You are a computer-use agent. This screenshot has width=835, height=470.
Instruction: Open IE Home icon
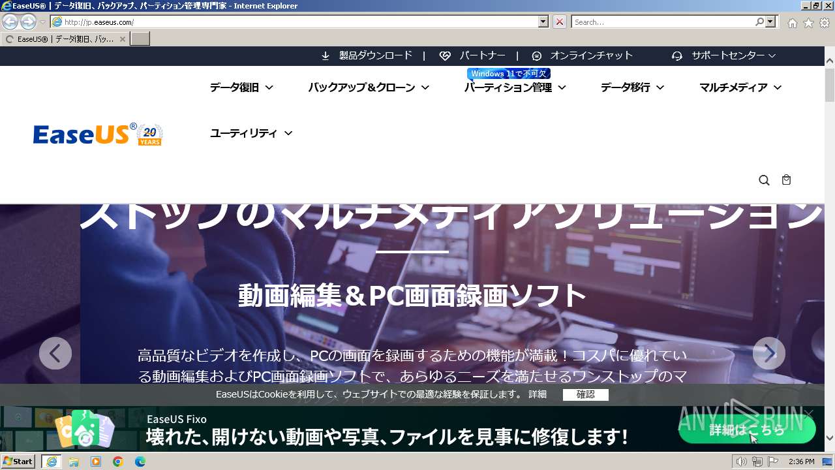pyautogui.click(x=792, y=23)
